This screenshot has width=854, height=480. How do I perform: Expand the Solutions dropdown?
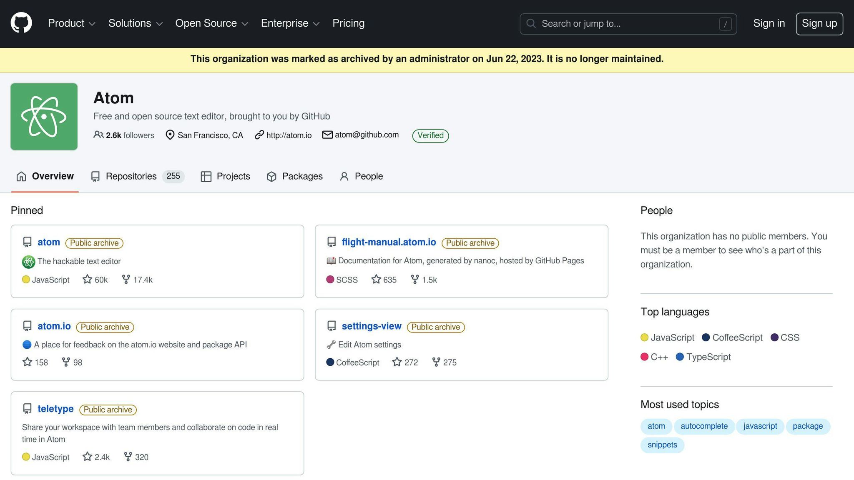pos(135,23)
